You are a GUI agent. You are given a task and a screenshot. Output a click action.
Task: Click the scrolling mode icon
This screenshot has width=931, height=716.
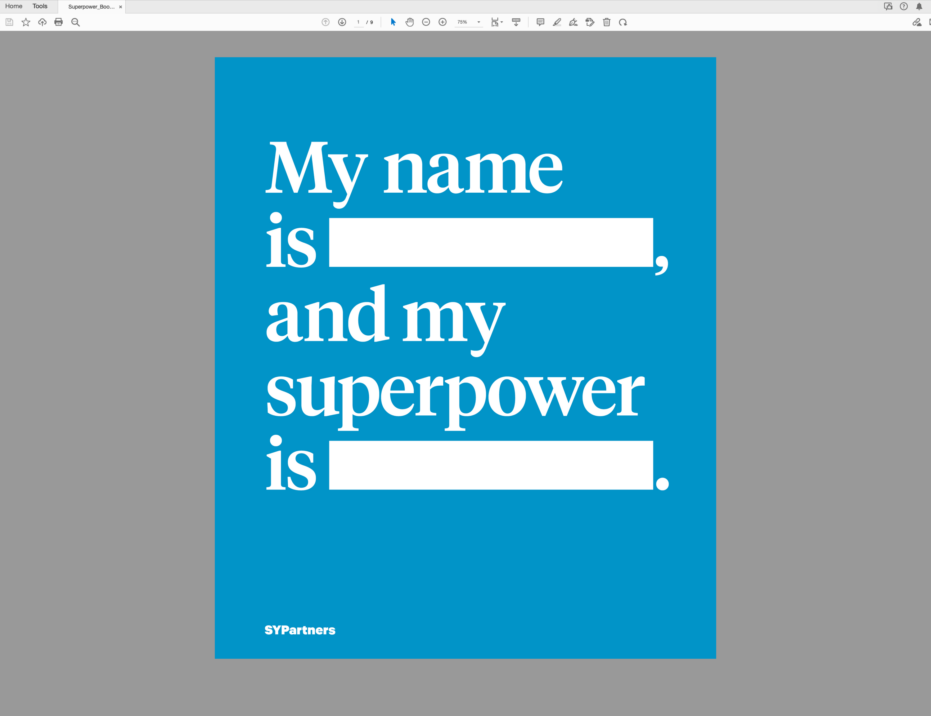516,22
